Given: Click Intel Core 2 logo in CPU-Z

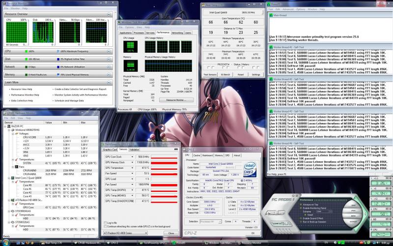Looking at the screenshot, I should point(250,169).
